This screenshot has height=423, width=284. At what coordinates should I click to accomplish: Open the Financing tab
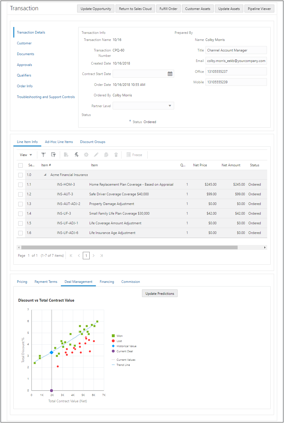click(107, 282)
